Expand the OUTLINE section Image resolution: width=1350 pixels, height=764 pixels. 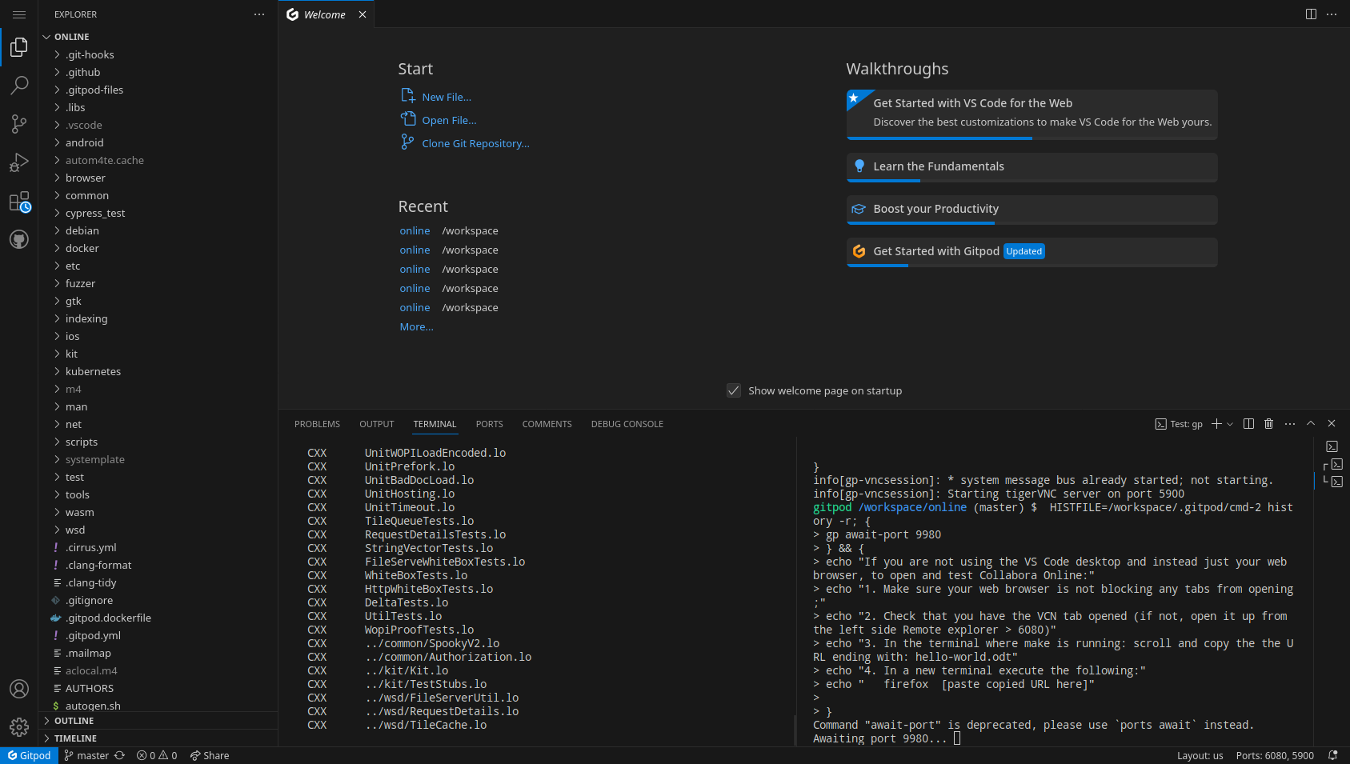(158, 721)
